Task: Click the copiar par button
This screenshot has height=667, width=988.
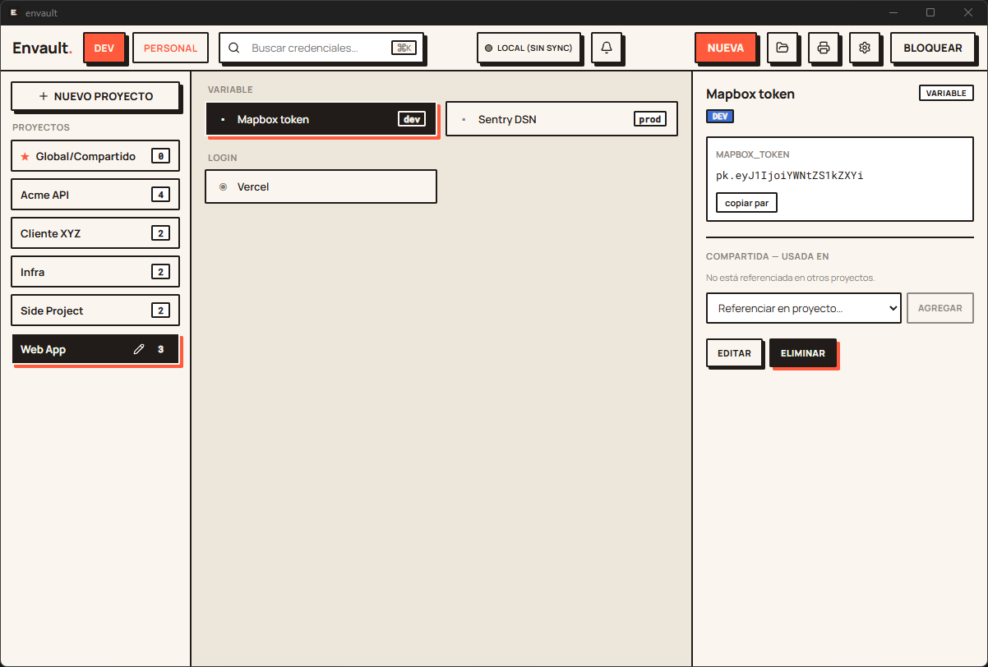Action: (746, 202)
